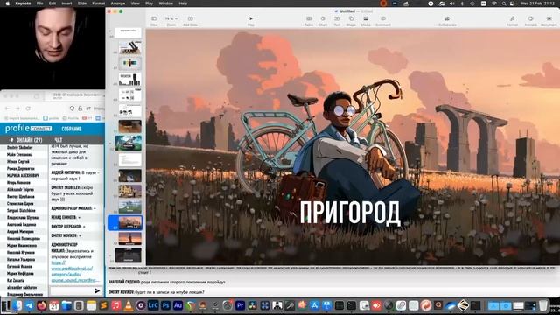Add a Comment from the toolbar

pos(383,21)
